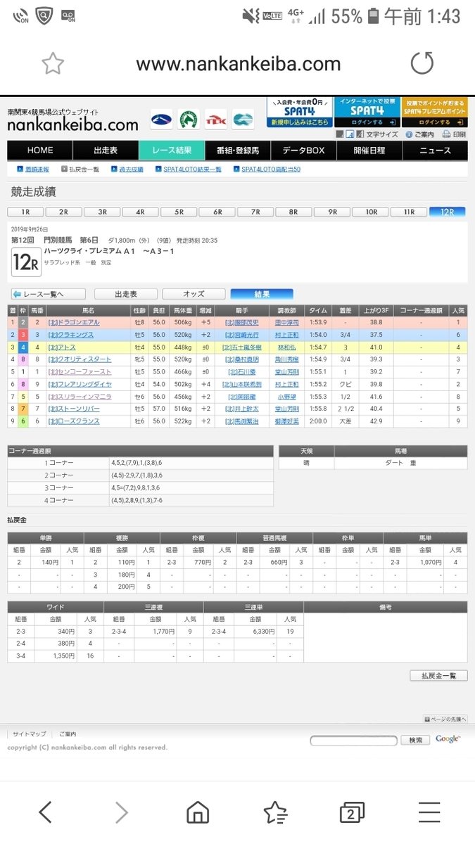This screenshot has width=475, height=844.
Task: Open horse フレアリングダイヤ details
Action: pos(80,384)
